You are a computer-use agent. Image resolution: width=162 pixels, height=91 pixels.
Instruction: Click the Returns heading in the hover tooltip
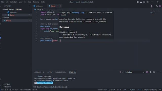64,27
